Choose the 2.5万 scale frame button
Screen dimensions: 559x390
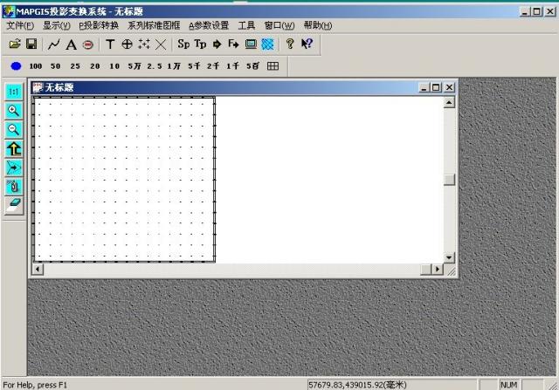pos(155,66)
